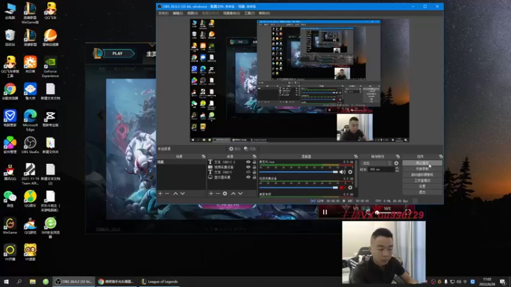Click Stop Streaming button in Controls
The image size is (511, 287).
[x=422, y=163]
